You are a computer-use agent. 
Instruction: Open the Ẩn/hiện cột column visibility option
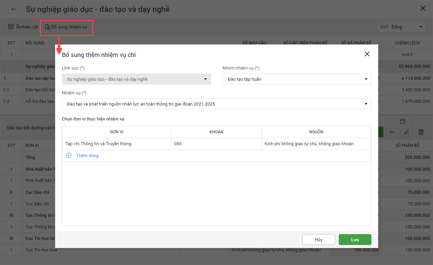tap(23, 27)
